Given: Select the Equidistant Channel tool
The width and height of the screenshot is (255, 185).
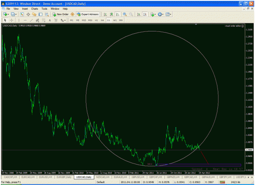Looking at the screenshot, I should pyautogui.click(x=38, y=20).
